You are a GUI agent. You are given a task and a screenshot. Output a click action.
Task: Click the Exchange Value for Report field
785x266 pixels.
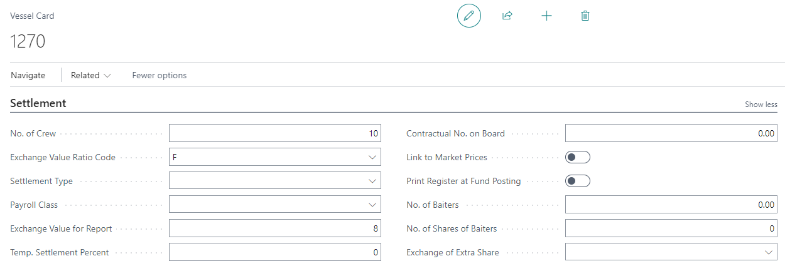click(274, 228)
